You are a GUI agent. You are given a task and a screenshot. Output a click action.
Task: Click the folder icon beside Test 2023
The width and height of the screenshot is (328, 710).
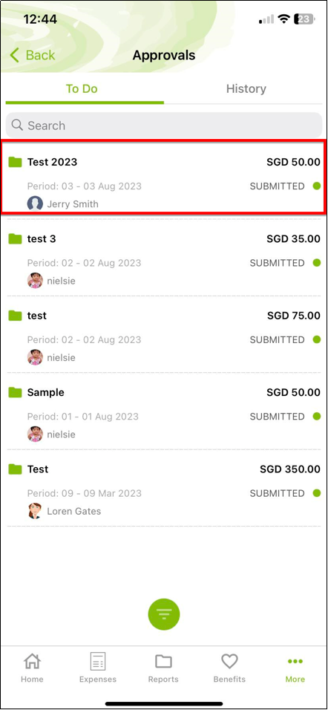pyautogui.click(x=16, y=162)
